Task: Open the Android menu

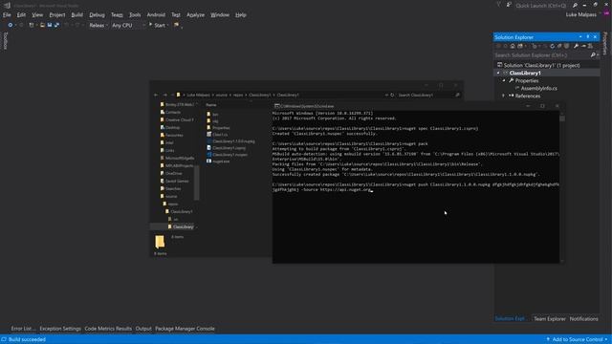Action: [156, 15]
